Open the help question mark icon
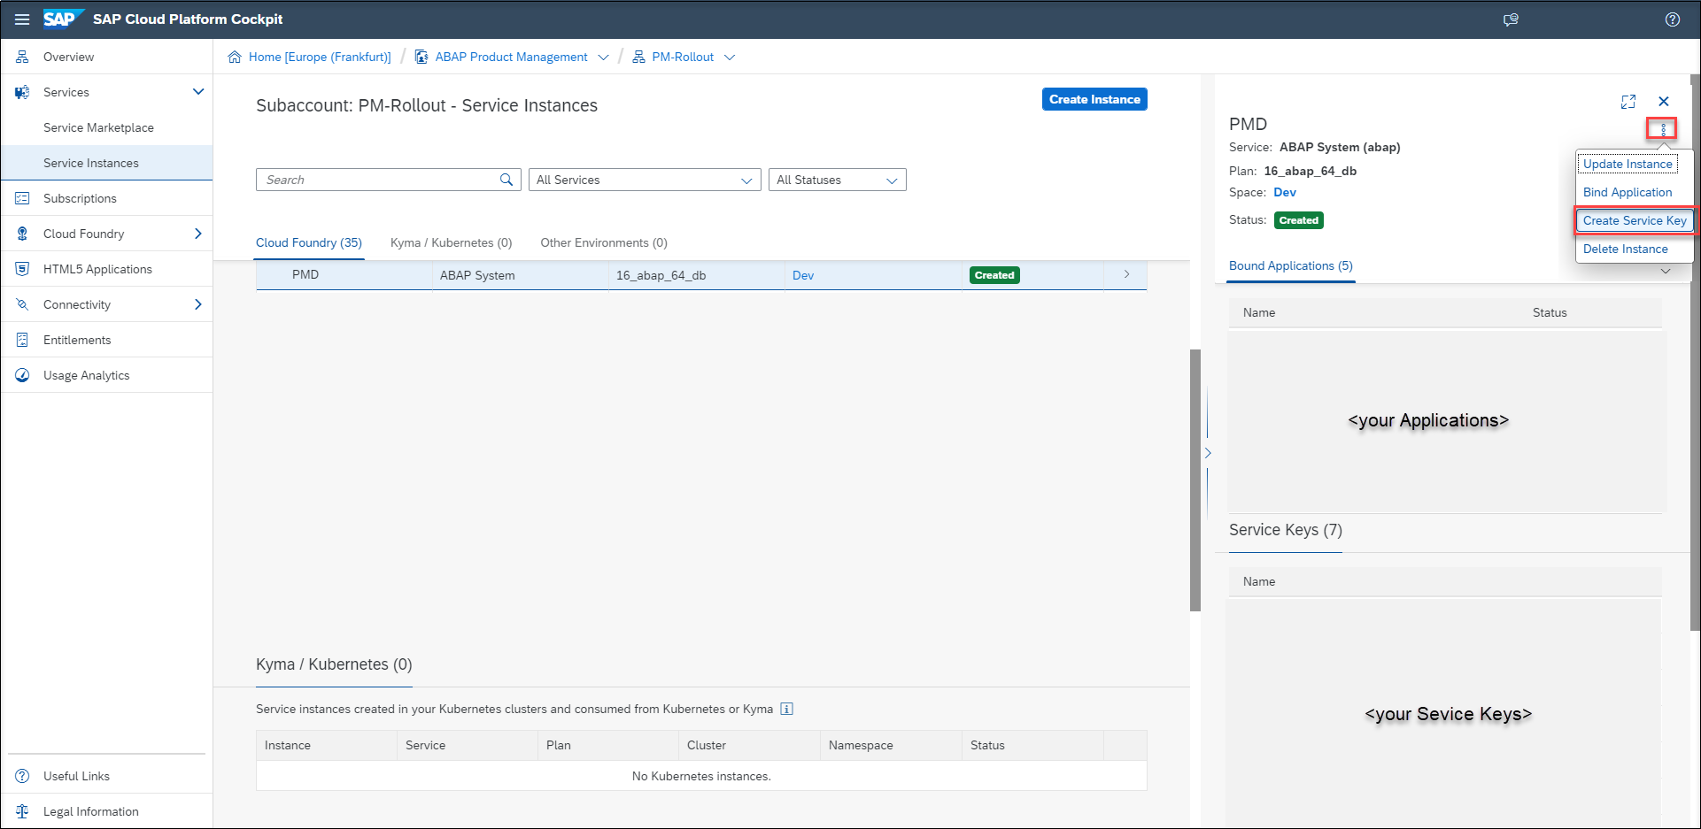This screenshot has height=829, width=1701. coord(1673,19)
